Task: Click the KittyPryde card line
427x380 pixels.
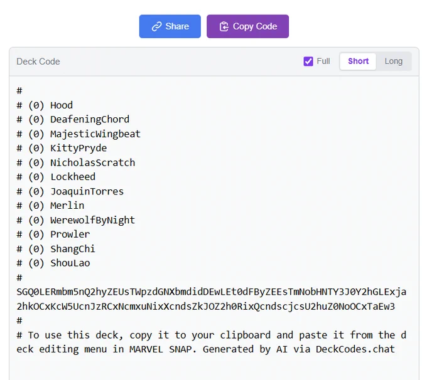Action: coord(62,148)
